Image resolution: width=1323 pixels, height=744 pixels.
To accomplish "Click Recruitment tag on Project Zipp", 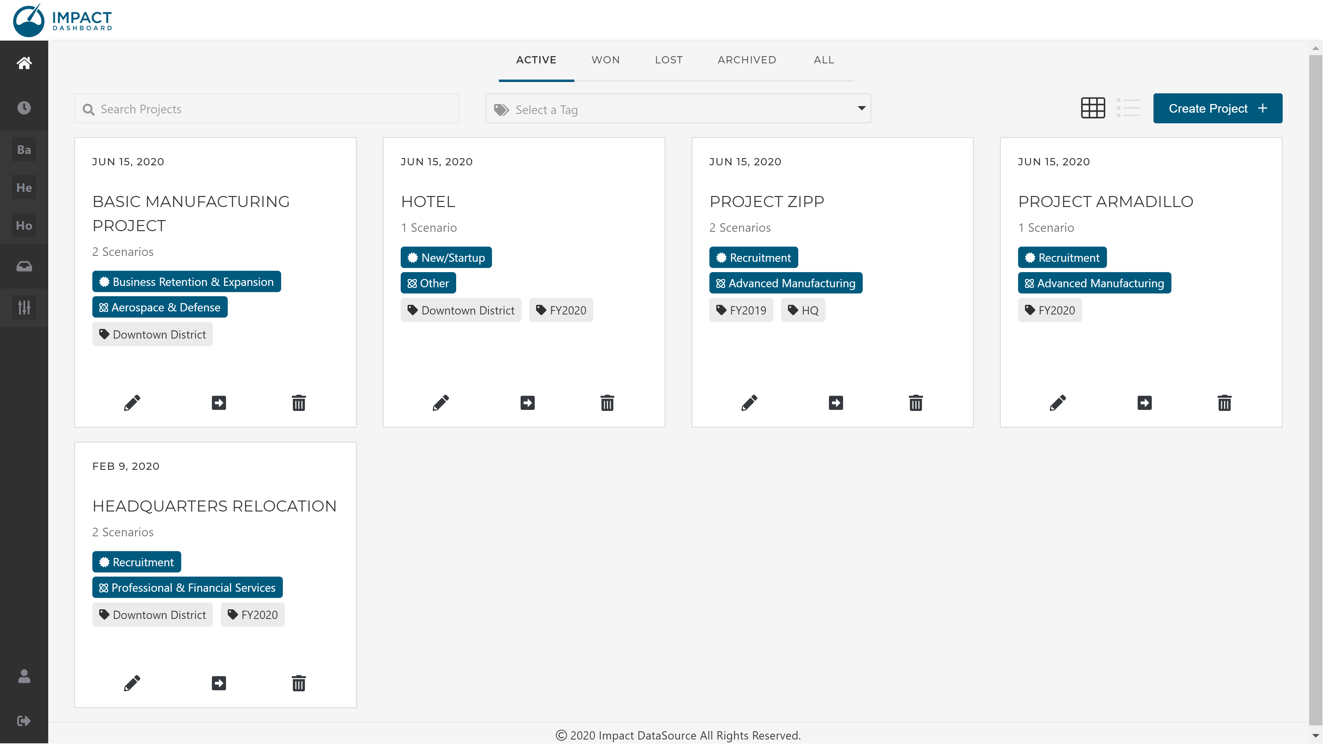I will 753,257.
